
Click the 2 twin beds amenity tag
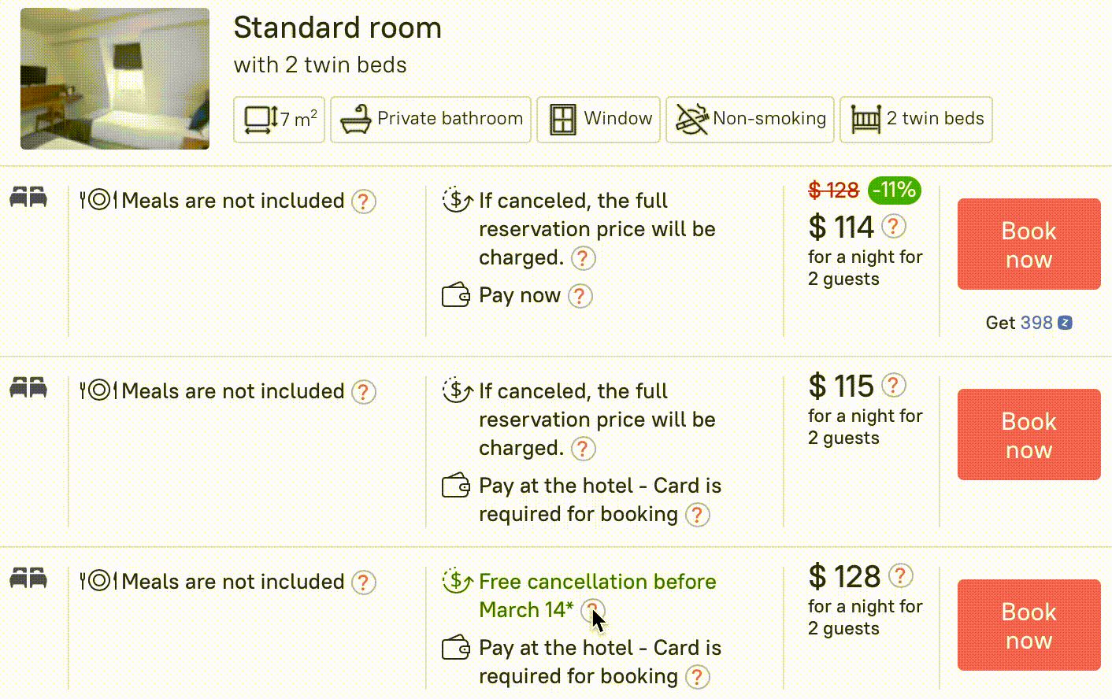tap(916, 120)
